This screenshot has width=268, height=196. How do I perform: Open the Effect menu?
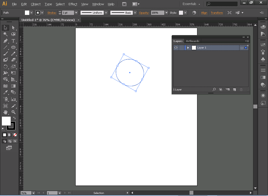point(73,4)
